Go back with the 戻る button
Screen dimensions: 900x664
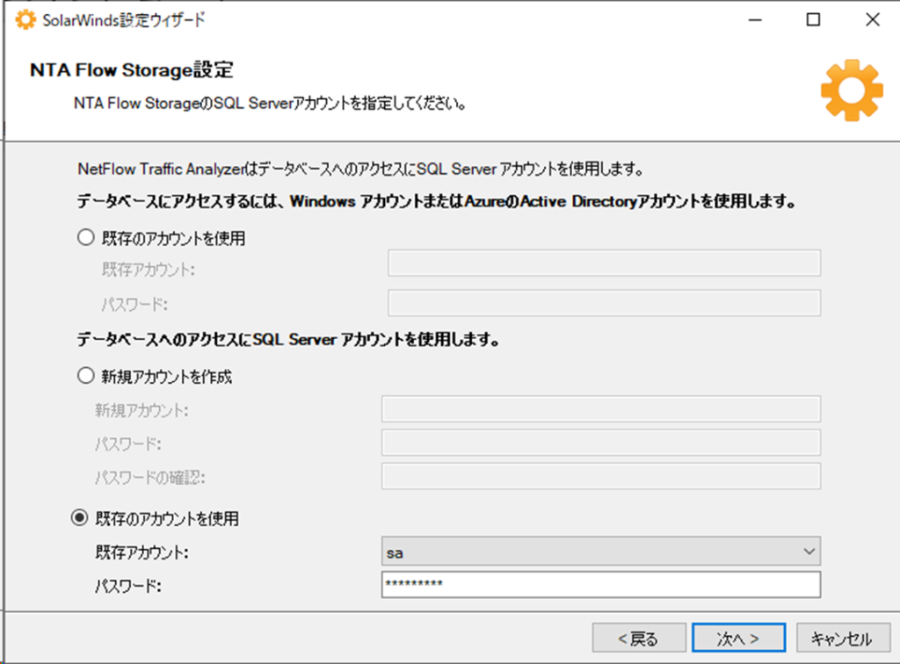click(639, 639)
